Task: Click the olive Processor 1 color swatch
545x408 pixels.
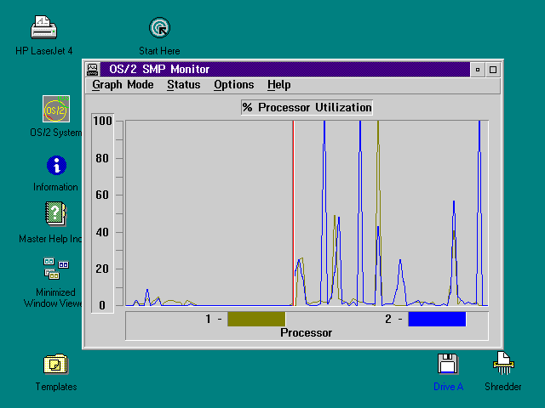Action: (255, 320)
